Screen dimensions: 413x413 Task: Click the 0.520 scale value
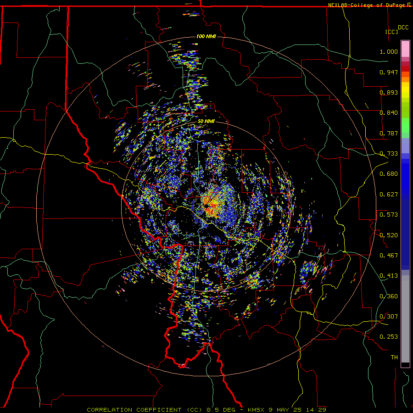pyautogui.click(x=389, y=235)
